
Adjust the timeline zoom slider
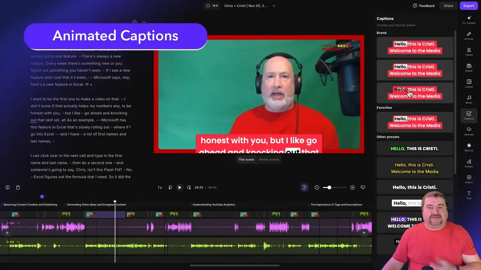pyautogui.click(x=329, y=187)
